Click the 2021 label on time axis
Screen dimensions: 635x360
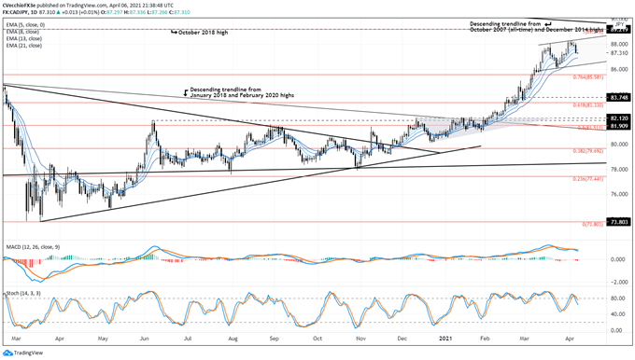point(445,339)
